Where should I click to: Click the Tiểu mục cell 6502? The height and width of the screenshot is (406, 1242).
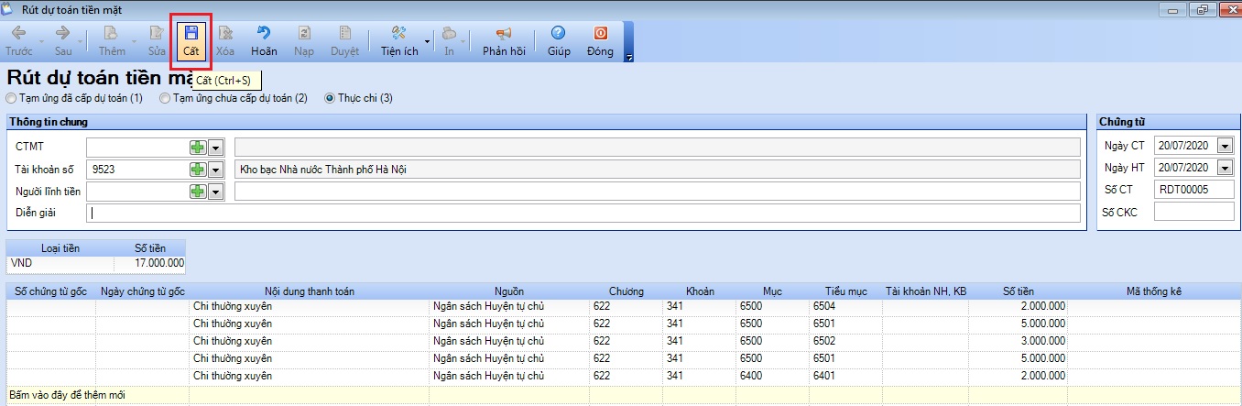845,341
